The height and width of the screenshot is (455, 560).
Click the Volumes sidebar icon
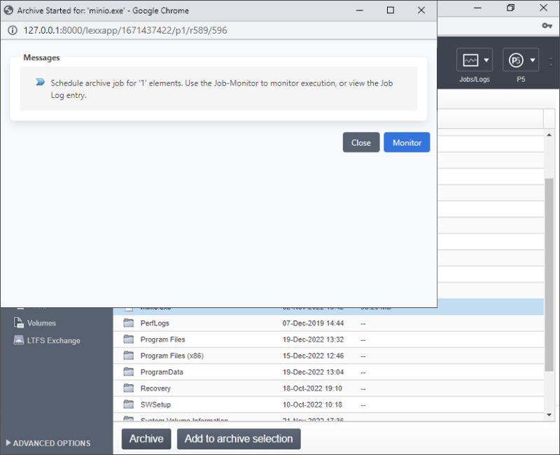click(19, 323)
